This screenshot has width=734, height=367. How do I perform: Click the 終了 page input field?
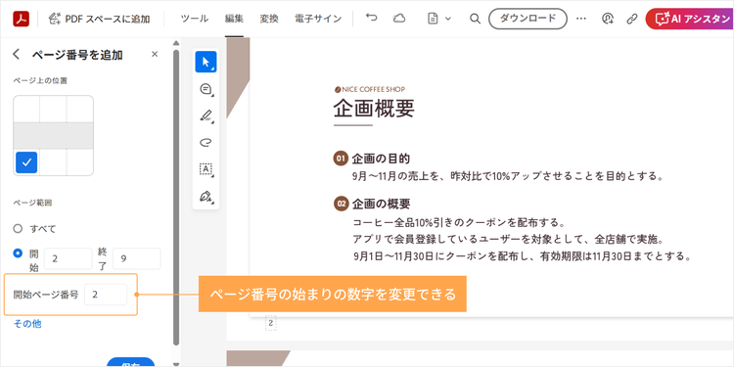[137, 259]
